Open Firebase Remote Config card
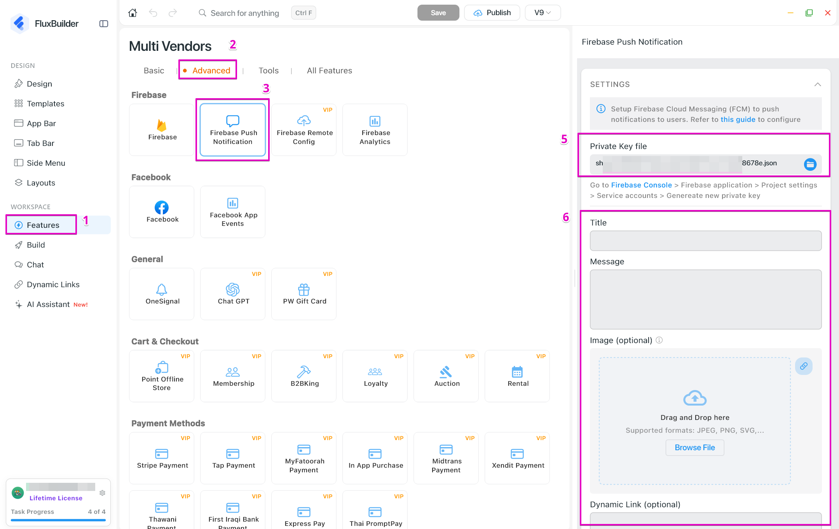Image resolution: width=839 pixels, height=529 pixels. tap(304, 130)
